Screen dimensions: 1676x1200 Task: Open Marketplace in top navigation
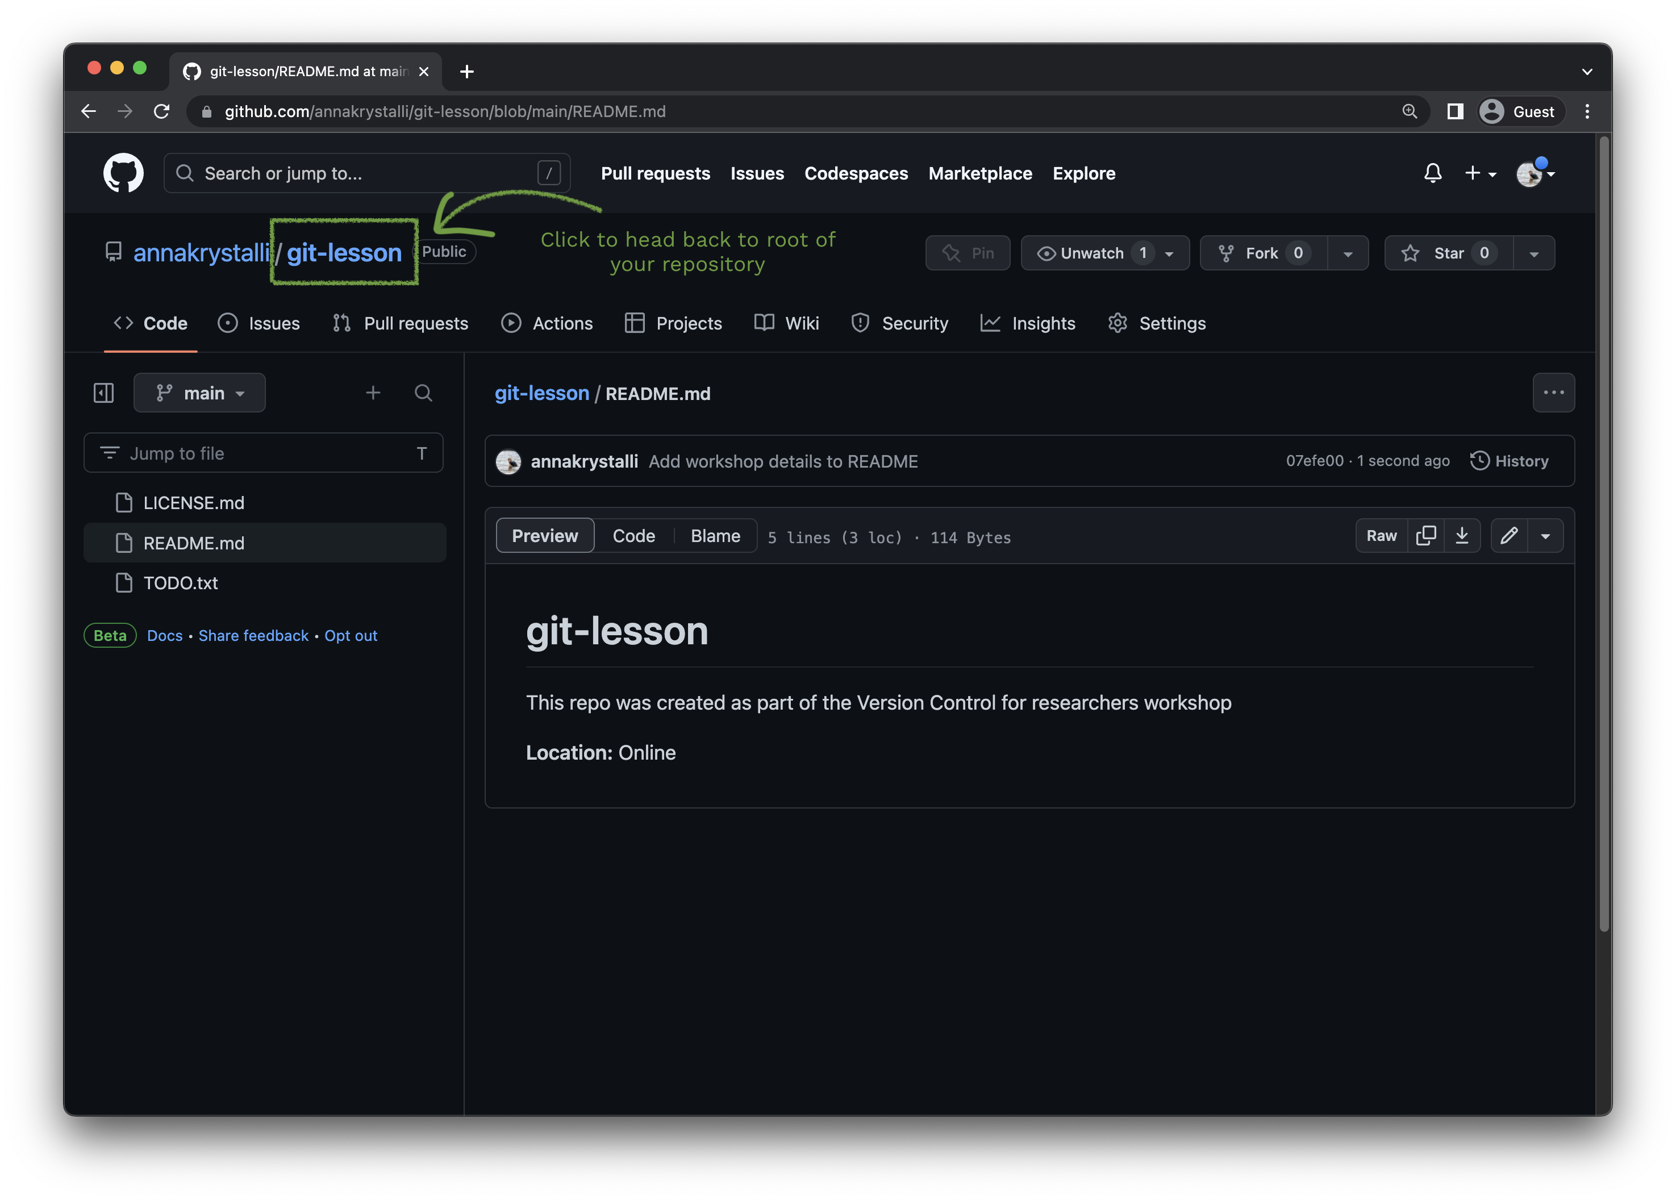(979, 173)
